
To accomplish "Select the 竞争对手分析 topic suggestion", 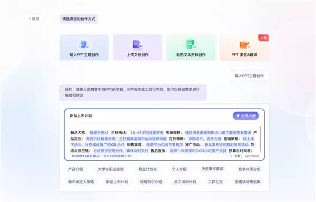I will point(249,169).
